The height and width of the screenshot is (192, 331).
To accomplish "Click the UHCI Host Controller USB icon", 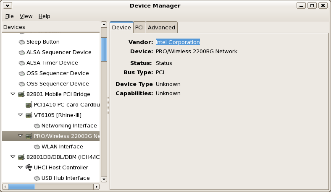I will (x=29, y=168).
